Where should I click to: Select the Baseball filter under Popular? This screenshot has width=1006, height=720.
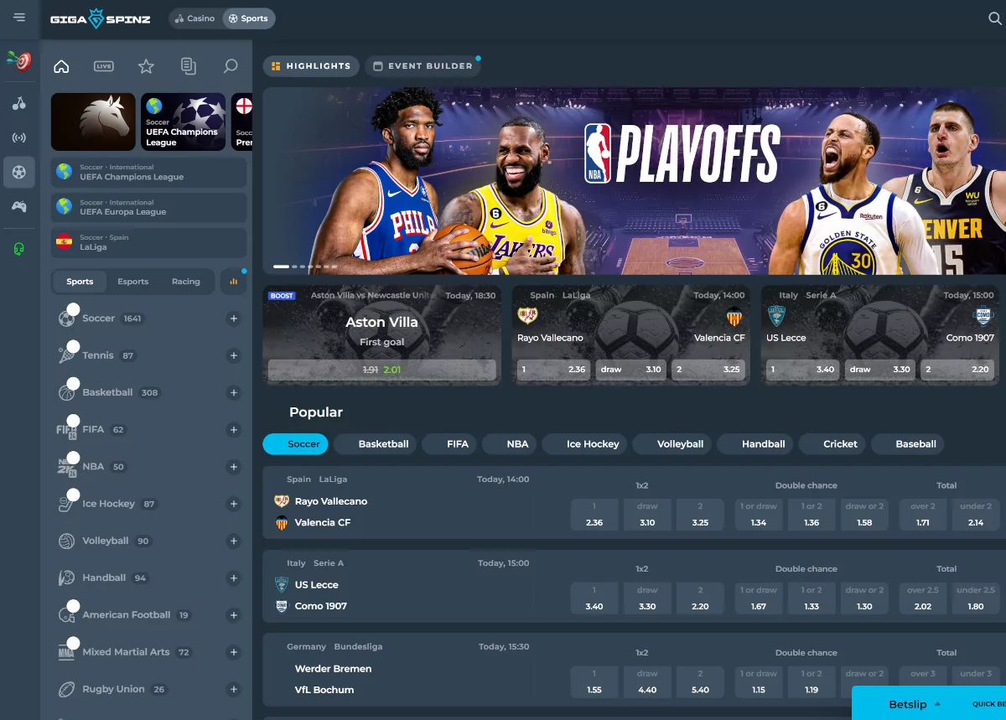(x=908, y=444)
